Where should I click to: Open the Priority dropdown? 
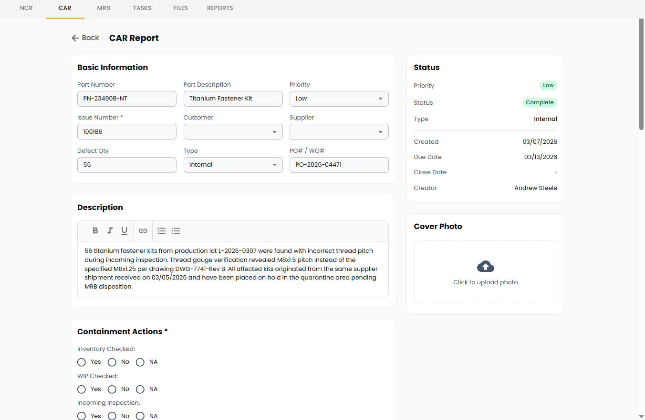pos(339,99)
